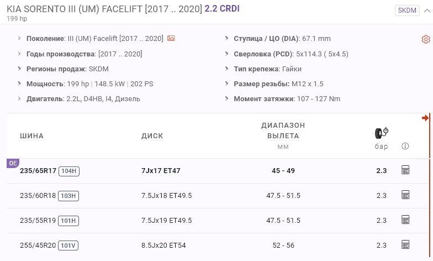The width and height of the screenshot is (433, 261).
Task: Click the ДИСК column header
Action: tap(152, 136)
